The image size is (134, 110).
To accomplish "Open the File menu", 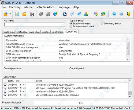I will 4,7.
